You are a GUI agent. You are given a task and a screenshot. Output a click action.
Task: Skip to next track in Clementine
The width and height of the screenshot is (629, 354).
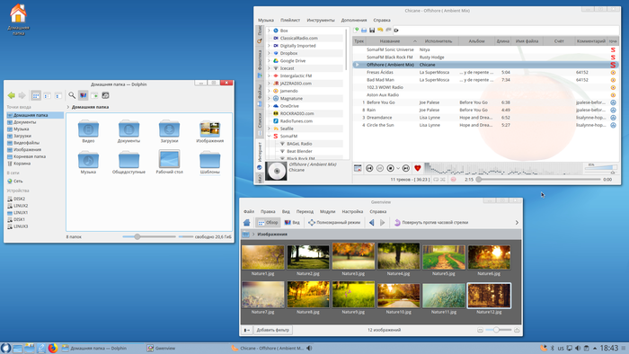pos(406,168)
